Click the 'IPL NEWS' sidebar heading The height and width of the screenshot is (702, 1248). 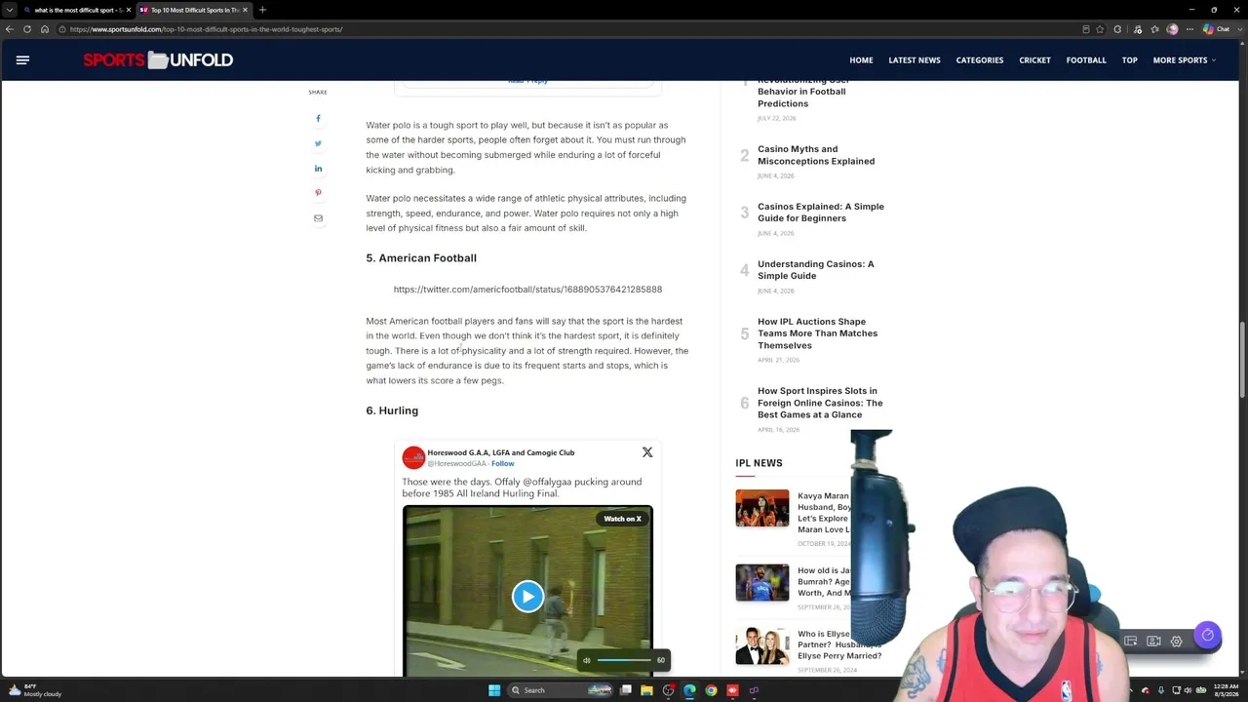[759, 463]
